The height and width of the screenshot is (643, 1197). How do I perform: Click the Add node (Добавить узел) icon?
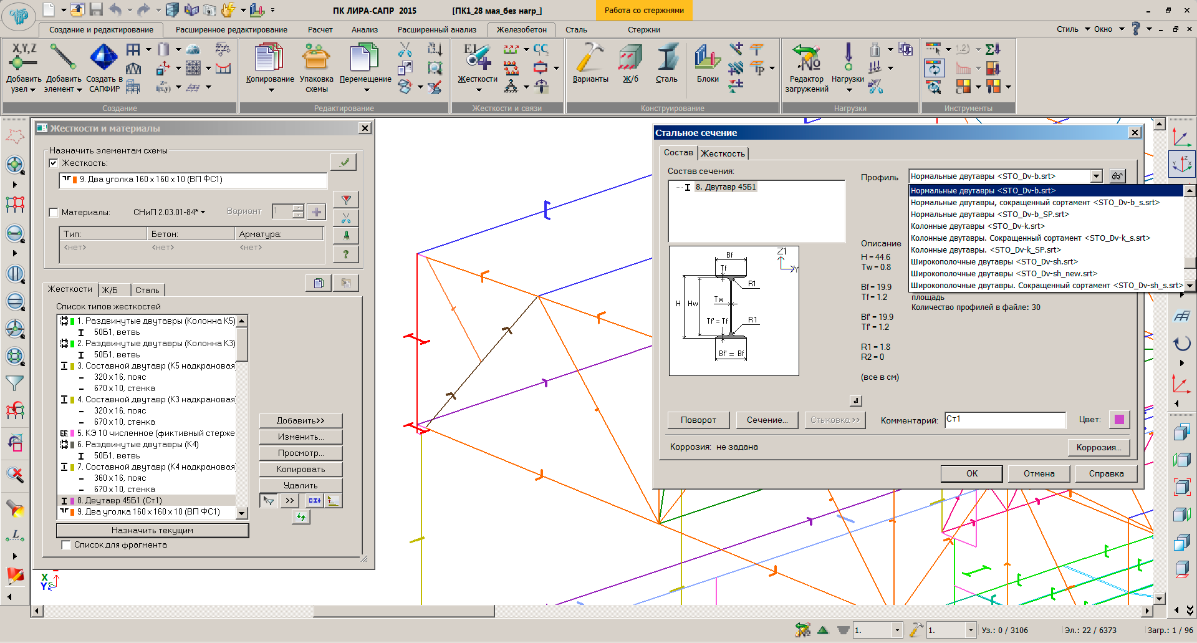pos(24,58)
